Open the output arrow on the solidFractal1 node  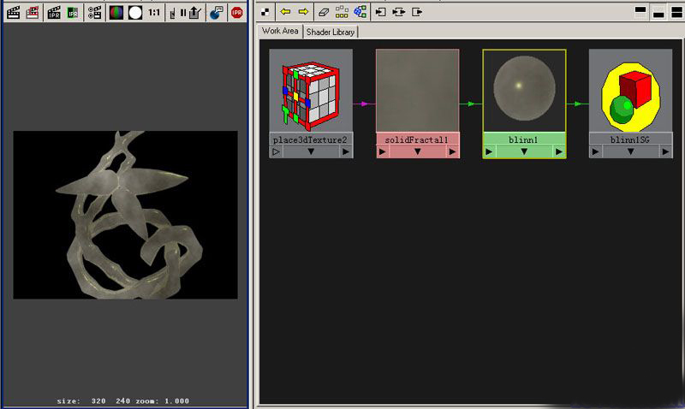pos(452,151)
